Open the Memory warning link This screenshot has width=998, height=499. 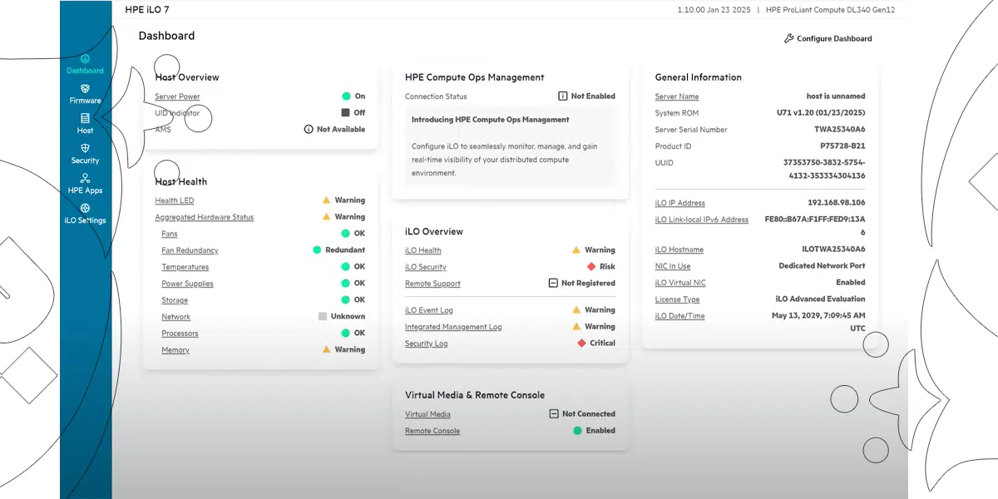(175, 350)
